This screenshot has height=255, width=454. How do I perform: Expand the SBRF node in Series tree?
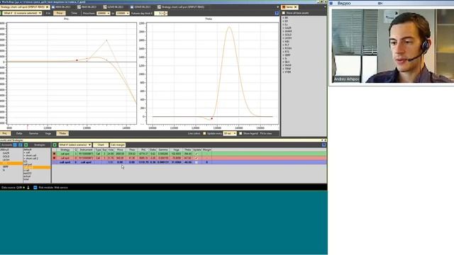point(283,55)
